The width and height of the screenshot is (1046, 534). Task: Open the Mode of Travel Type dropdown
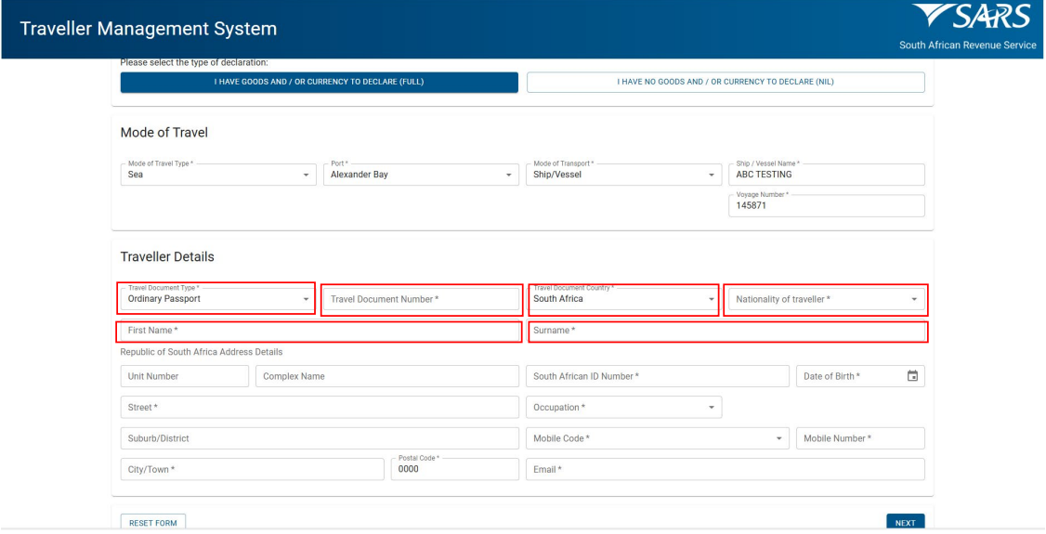(x=217, y=175)
